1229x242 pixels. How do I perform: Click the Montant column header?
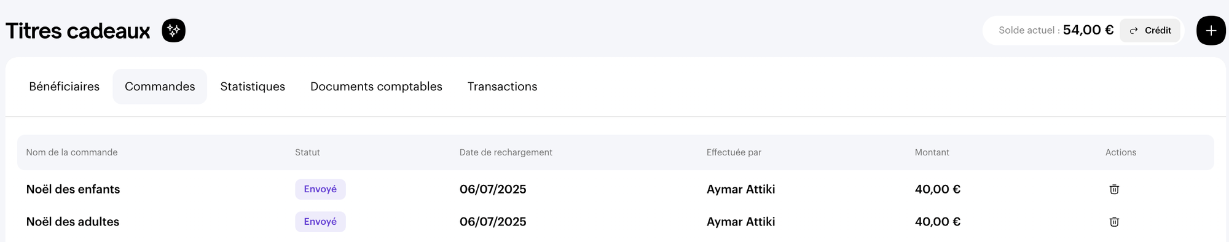point(932,152)
